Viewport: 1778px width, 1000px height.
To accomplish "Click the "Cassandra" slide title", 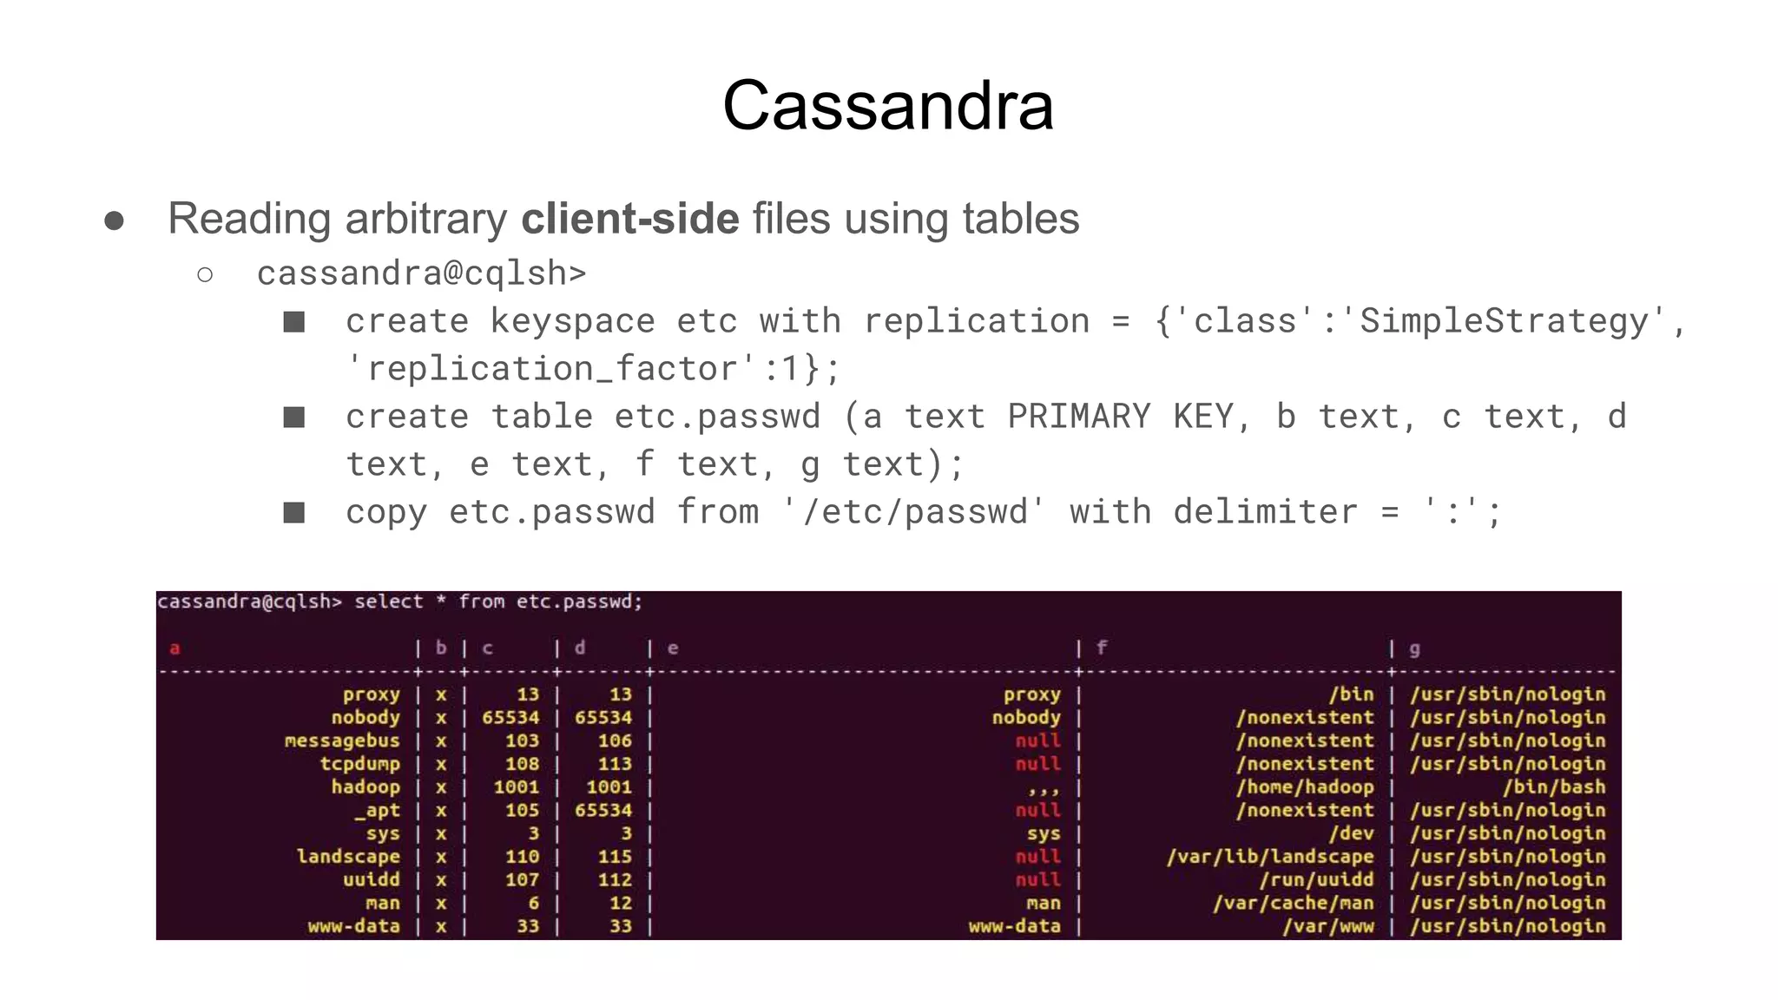I will point(888,106).
